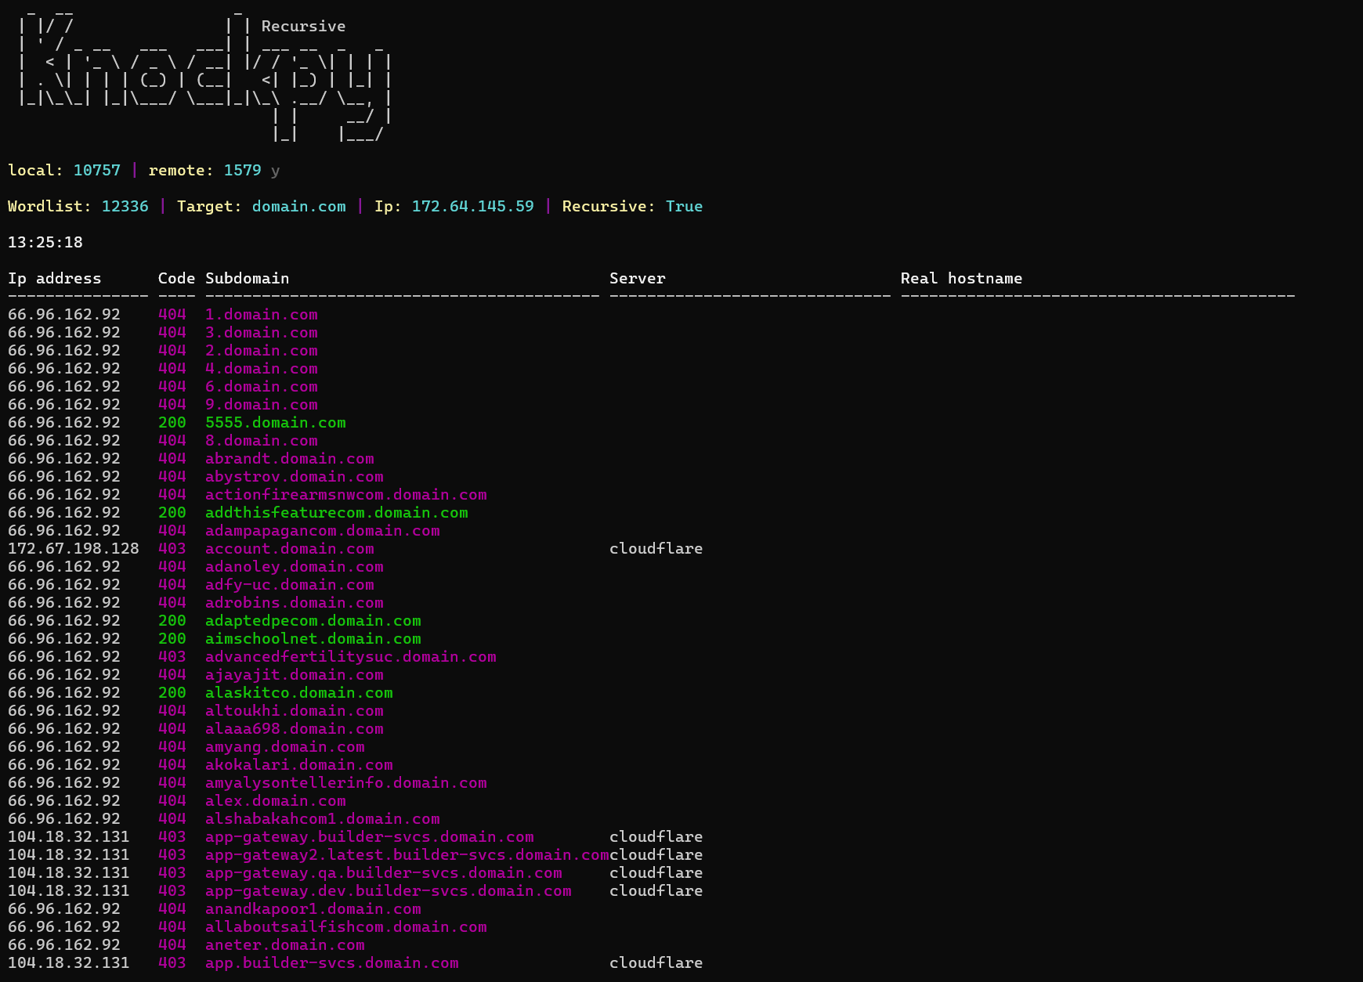Click cloudflare server in app.builder-svcs row
This screenshot has height=982, width=1363.
(656, 962)
